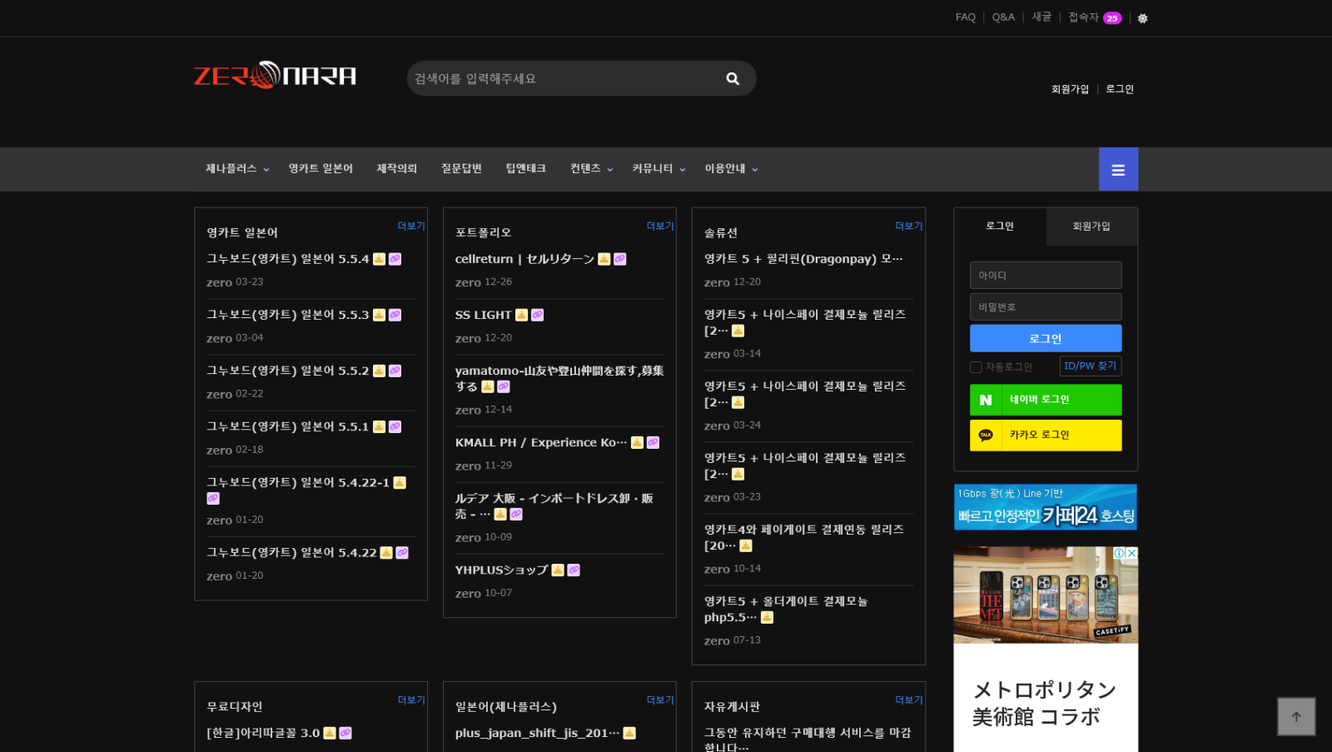Click link icon beside SS LIGHT post
This screenshot has width=1332, height=752.
coord(538,315)
